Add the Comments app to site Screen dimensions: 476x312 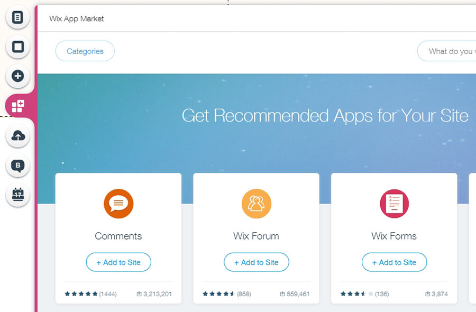(118, 262)
